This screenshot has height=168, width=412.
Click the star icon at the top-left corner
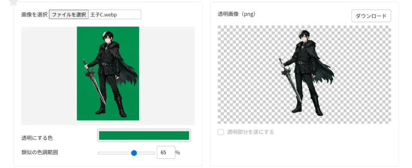tap(13, 2)
